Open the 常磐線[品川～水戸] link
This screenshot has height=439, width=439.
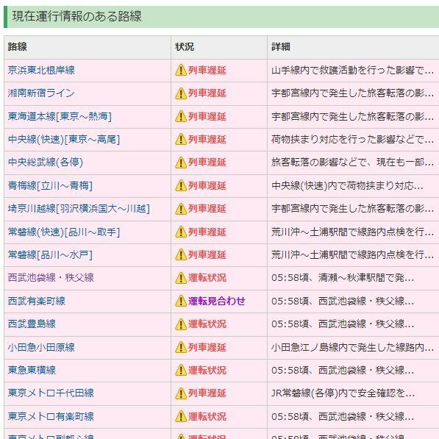click(50, 254)
